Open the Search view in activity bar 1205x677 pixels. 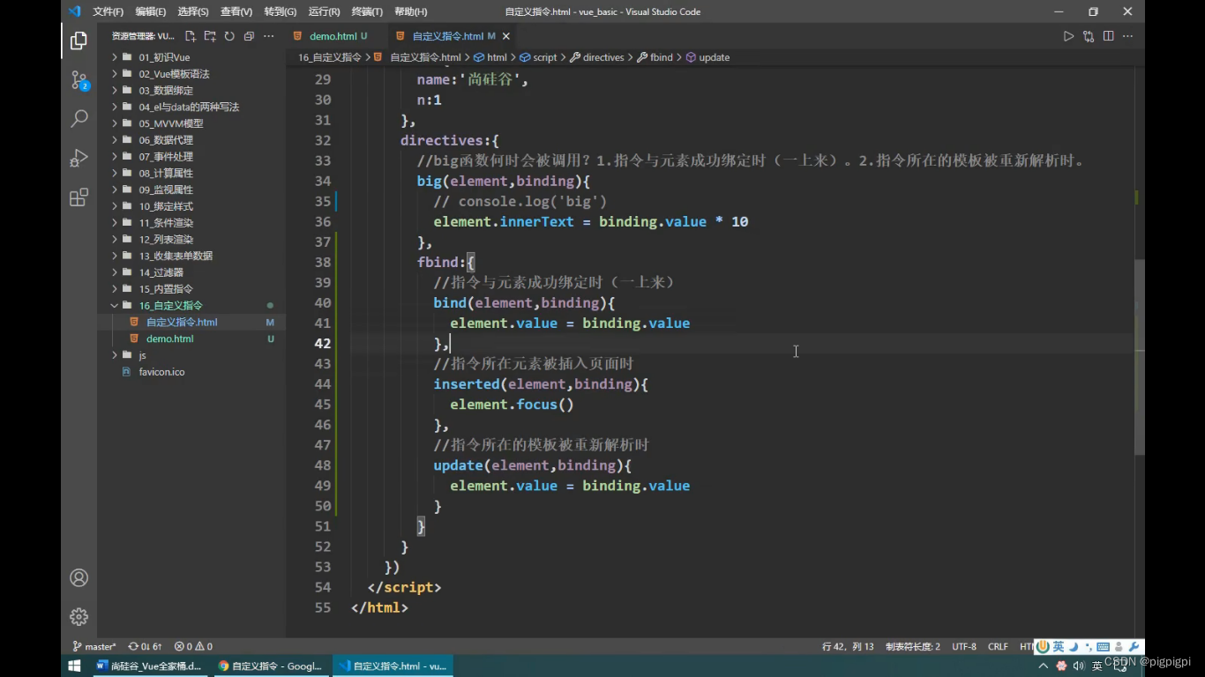[x=79, y=118]
